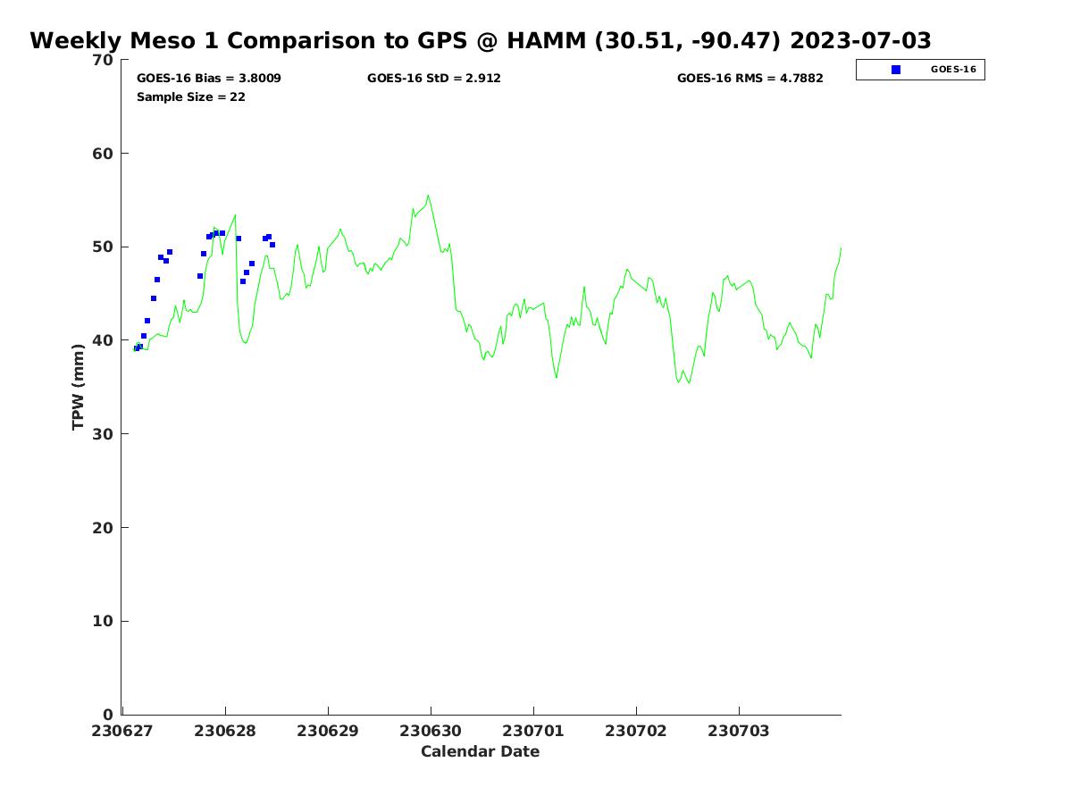Click the Sample Size = 22 text
The image size is (1072, 804).
click(x=190, y=97)
